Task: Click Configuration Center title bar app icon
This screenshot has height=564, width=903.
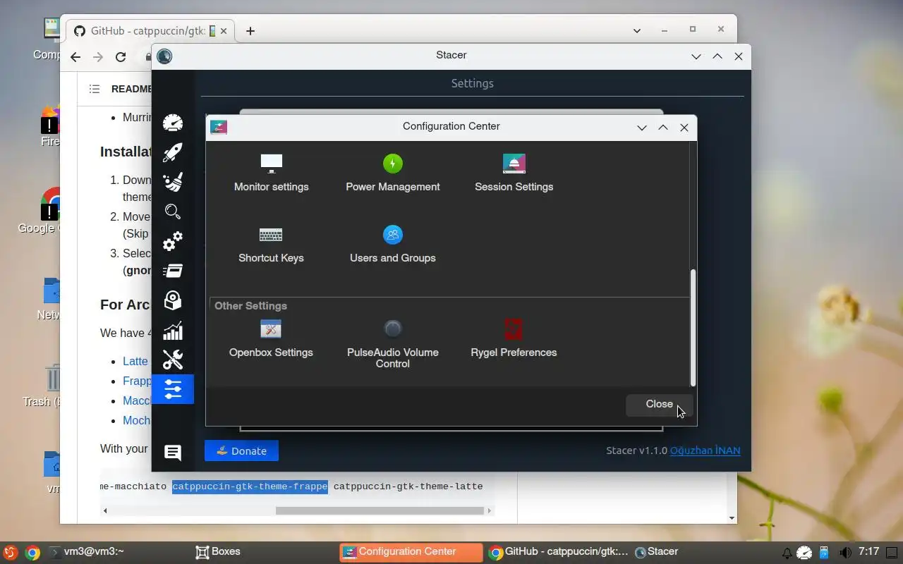Action: click(x=219, y=127)
